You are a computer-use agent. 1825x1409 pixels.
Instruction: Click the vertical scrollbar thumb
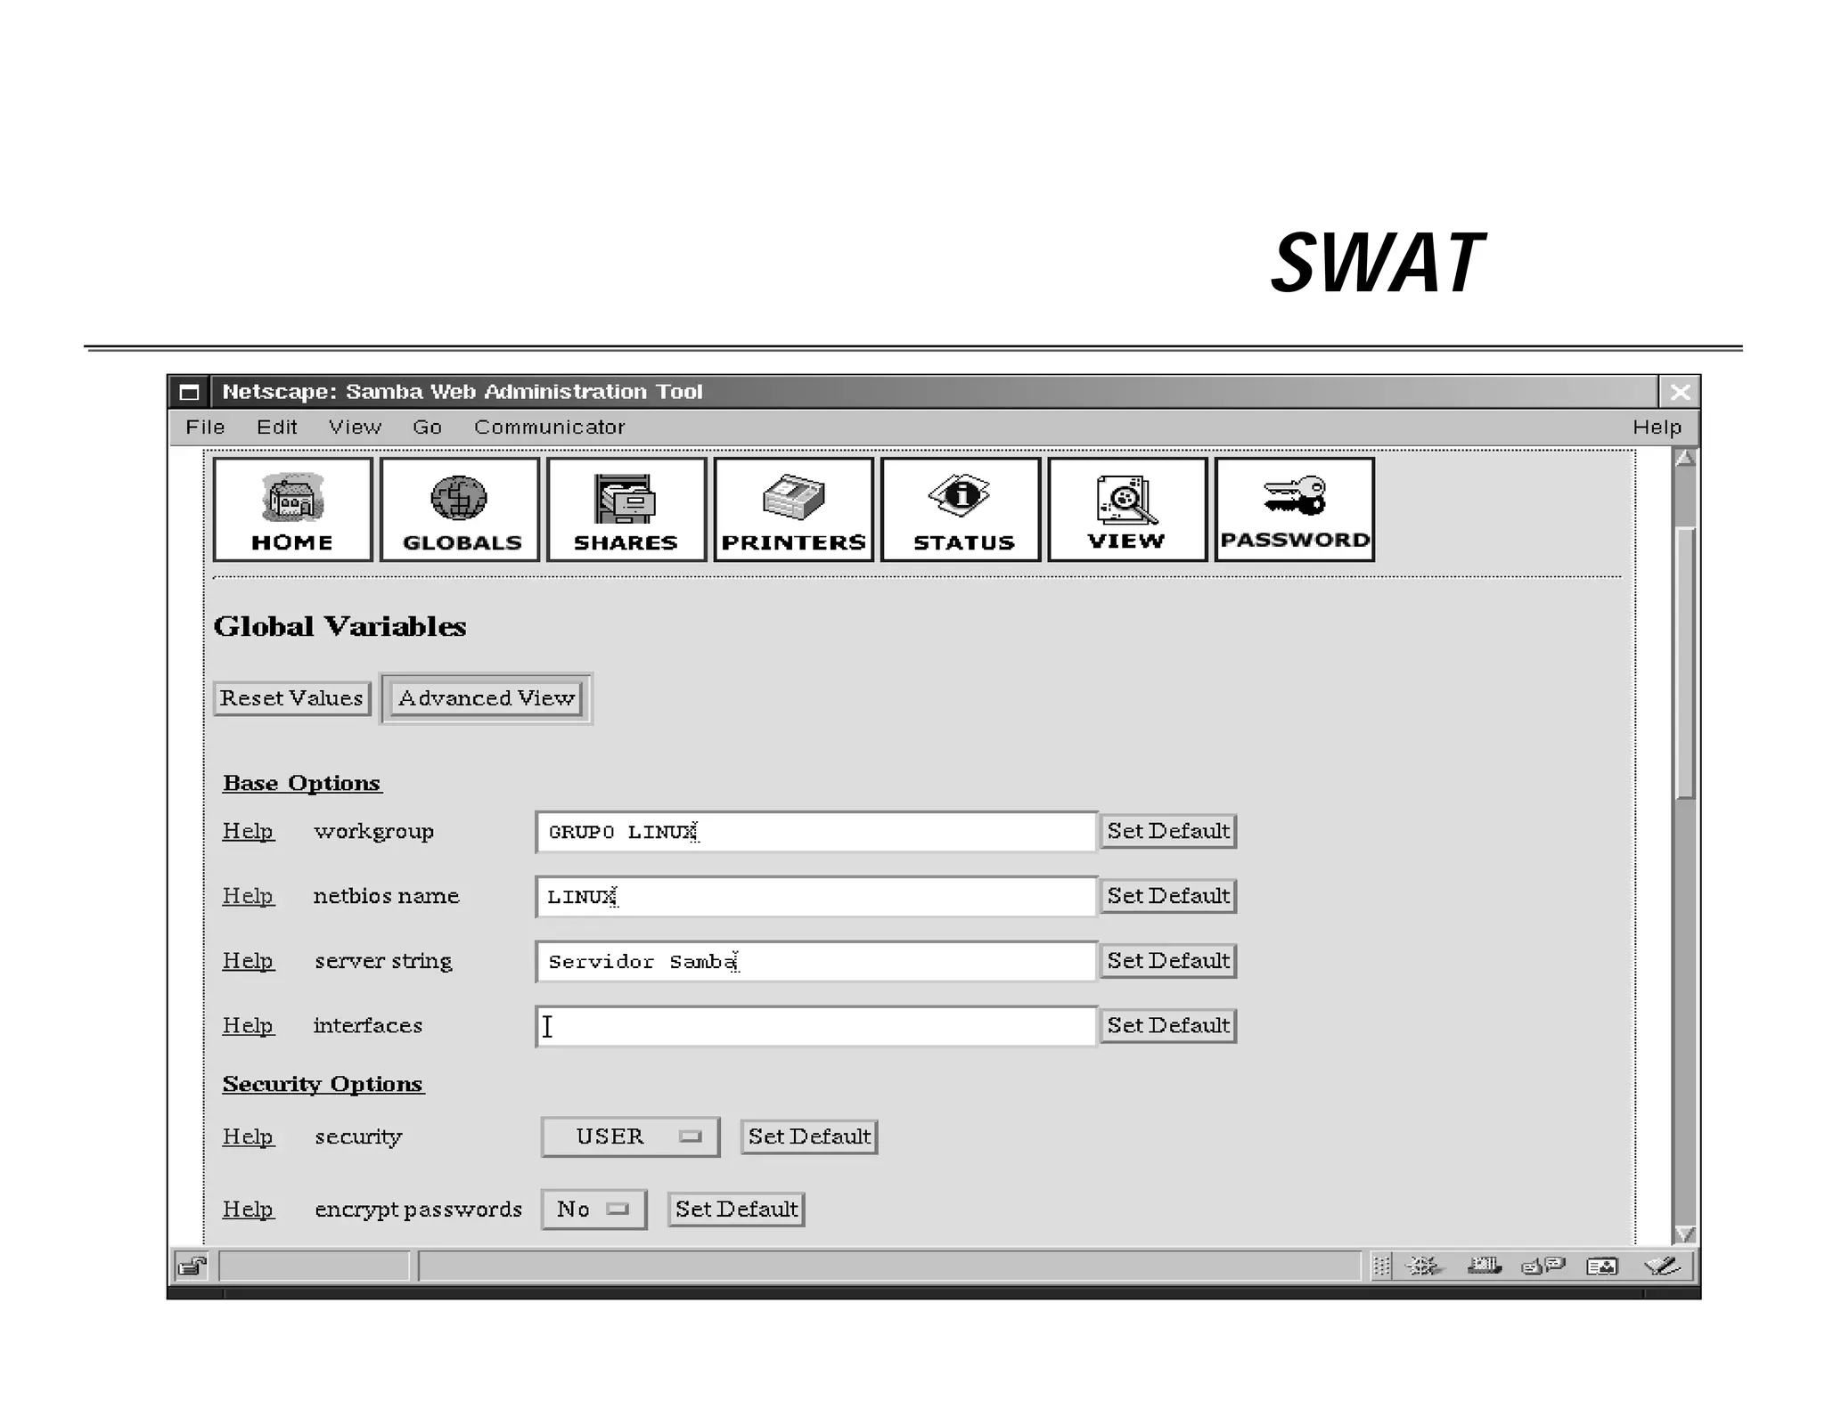(x=1684, y=664)
